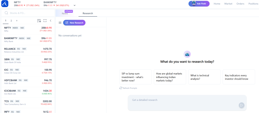Open watchlist settings filter icon
Screen dimensions: 259x113
click(x=39, y=21)
